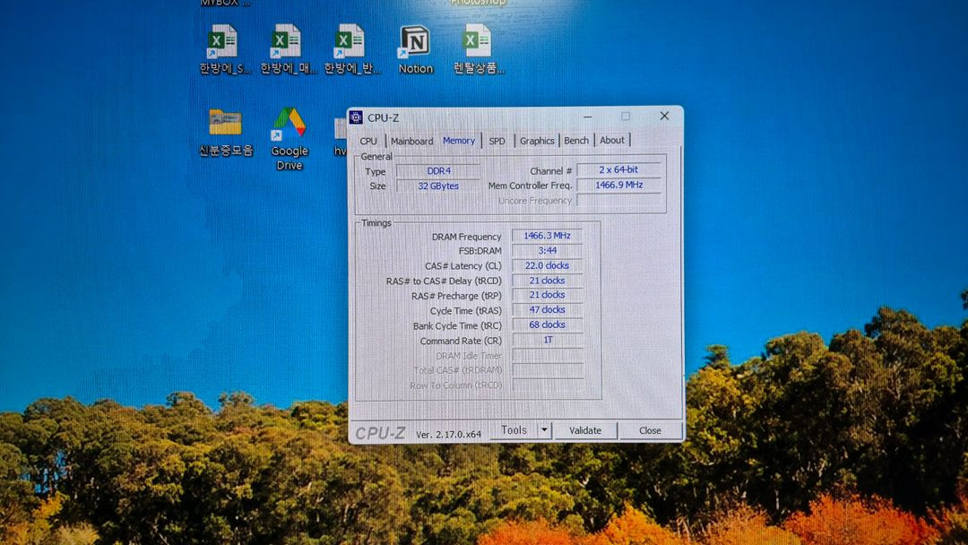Open the Notion desktop app
Viewport: 968px width, 545px height.
pos(413,45)
